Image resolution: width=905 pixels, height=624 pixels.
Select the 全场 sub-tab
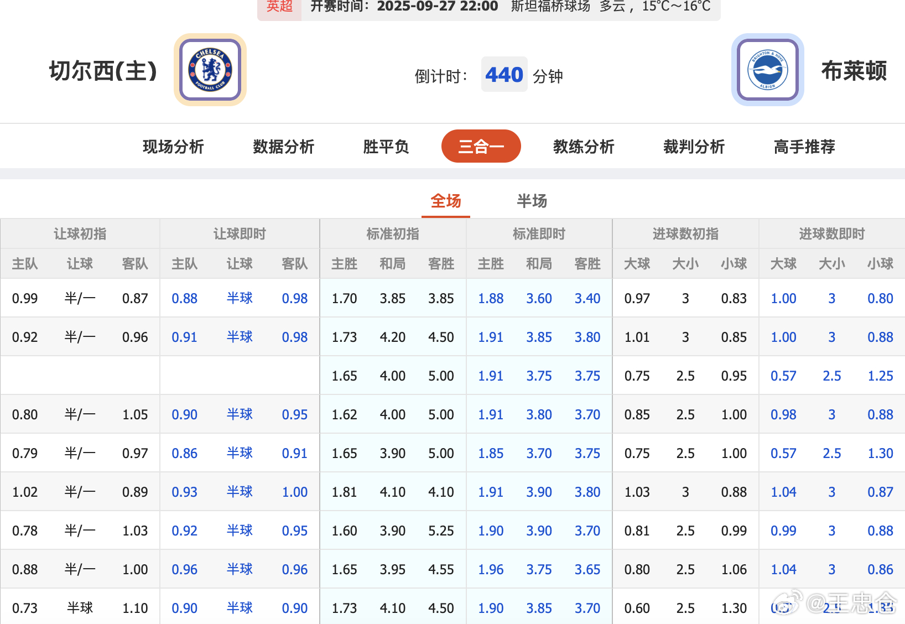pyautogui.click(x=446, y=201)
